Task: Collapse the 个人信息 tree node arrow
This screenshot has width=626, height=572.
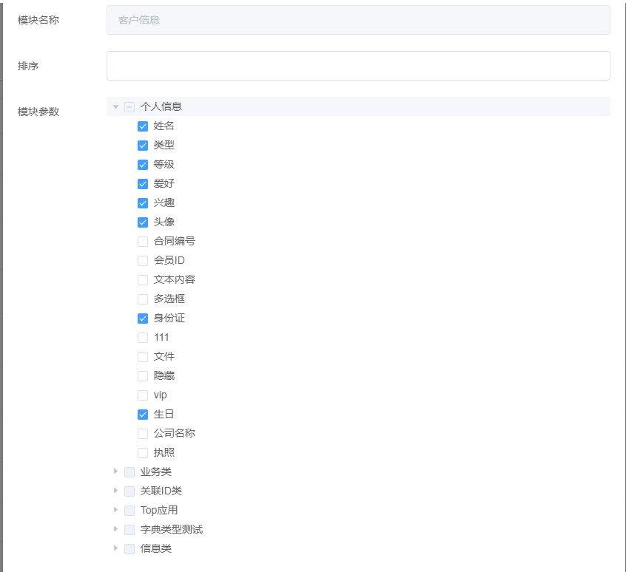Action: click(115, 106)
